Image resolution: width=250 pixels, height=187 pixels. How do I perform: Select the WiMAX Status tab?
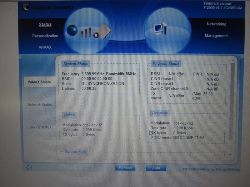tap(39, 82)
